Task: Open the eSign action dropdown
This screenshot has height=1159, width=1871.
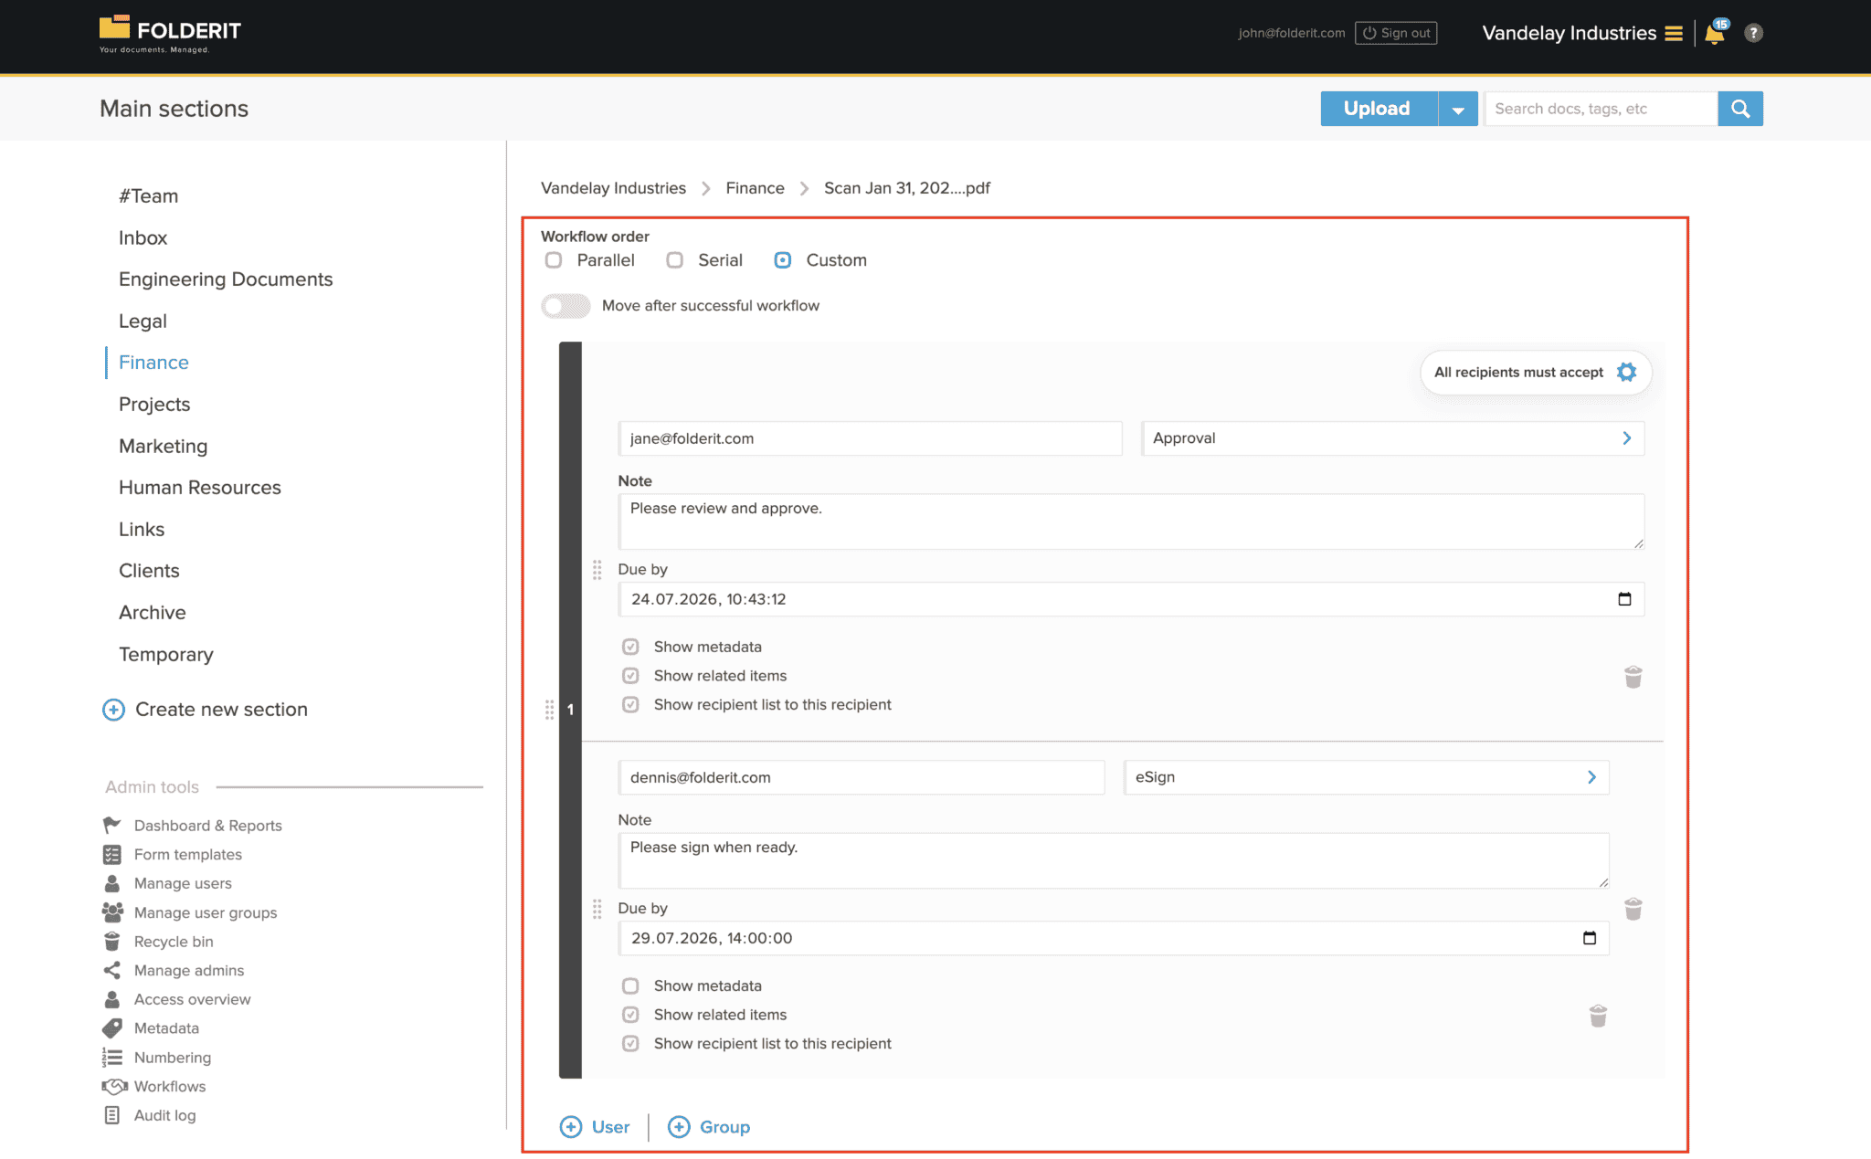Action: coord(1366,777)
